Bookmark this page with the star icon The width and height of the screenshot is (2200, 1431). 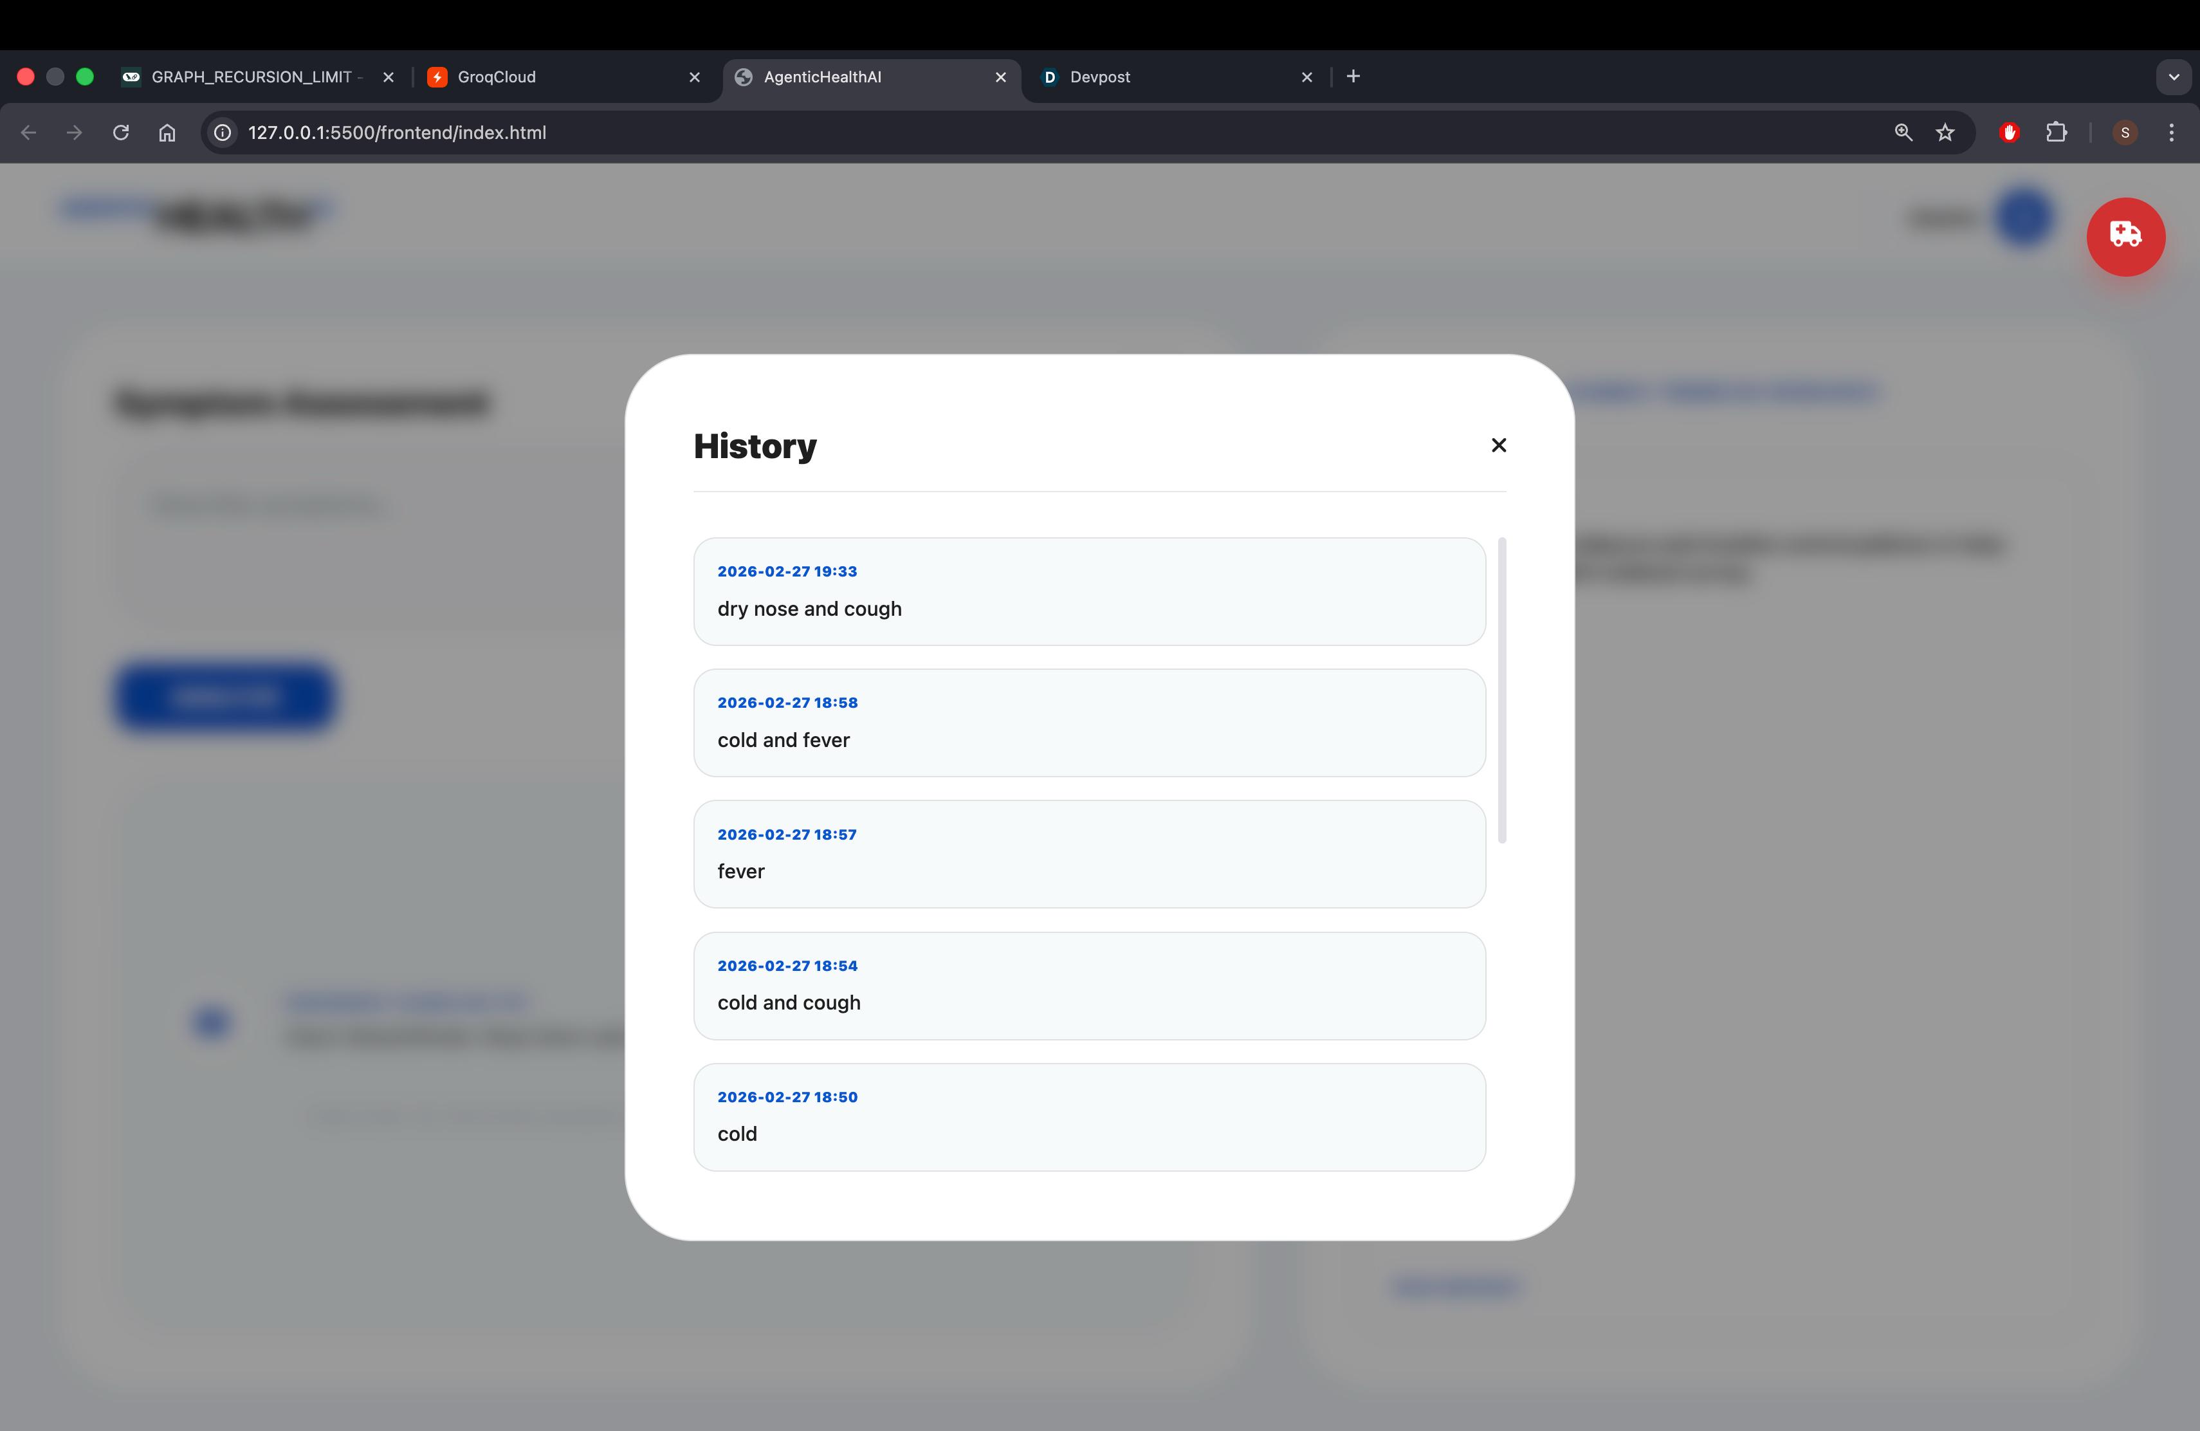click(1945, 132)
